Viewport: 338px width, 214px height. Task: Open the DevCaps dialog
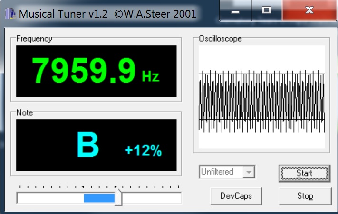236,196
